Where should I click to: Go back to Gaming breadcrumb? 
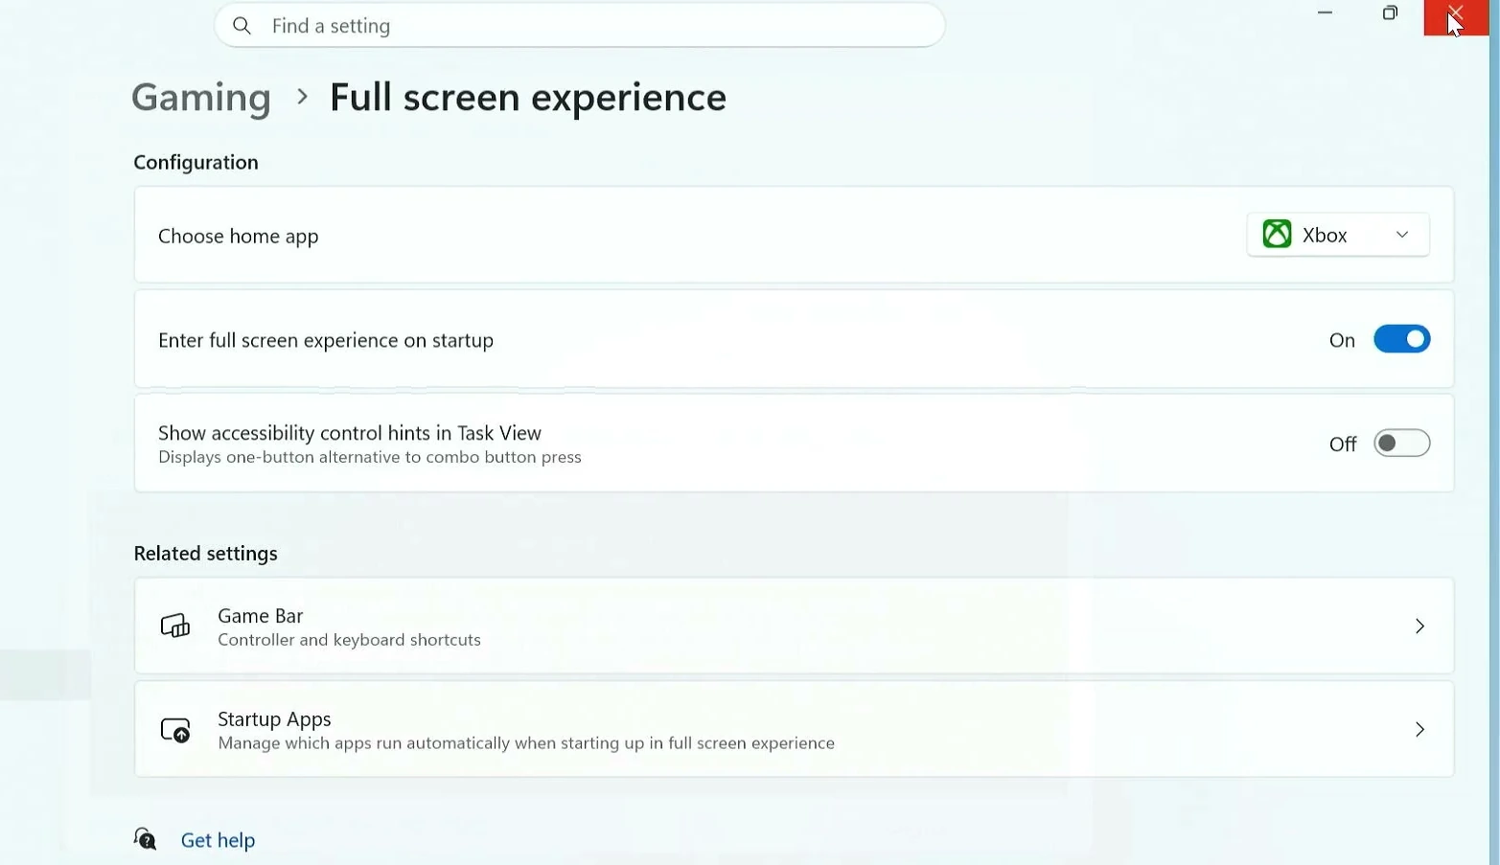(201, 98)
